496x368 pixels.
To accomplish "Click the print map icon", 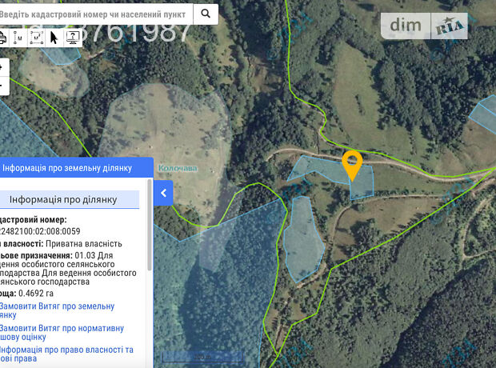I will pos(2,37).
